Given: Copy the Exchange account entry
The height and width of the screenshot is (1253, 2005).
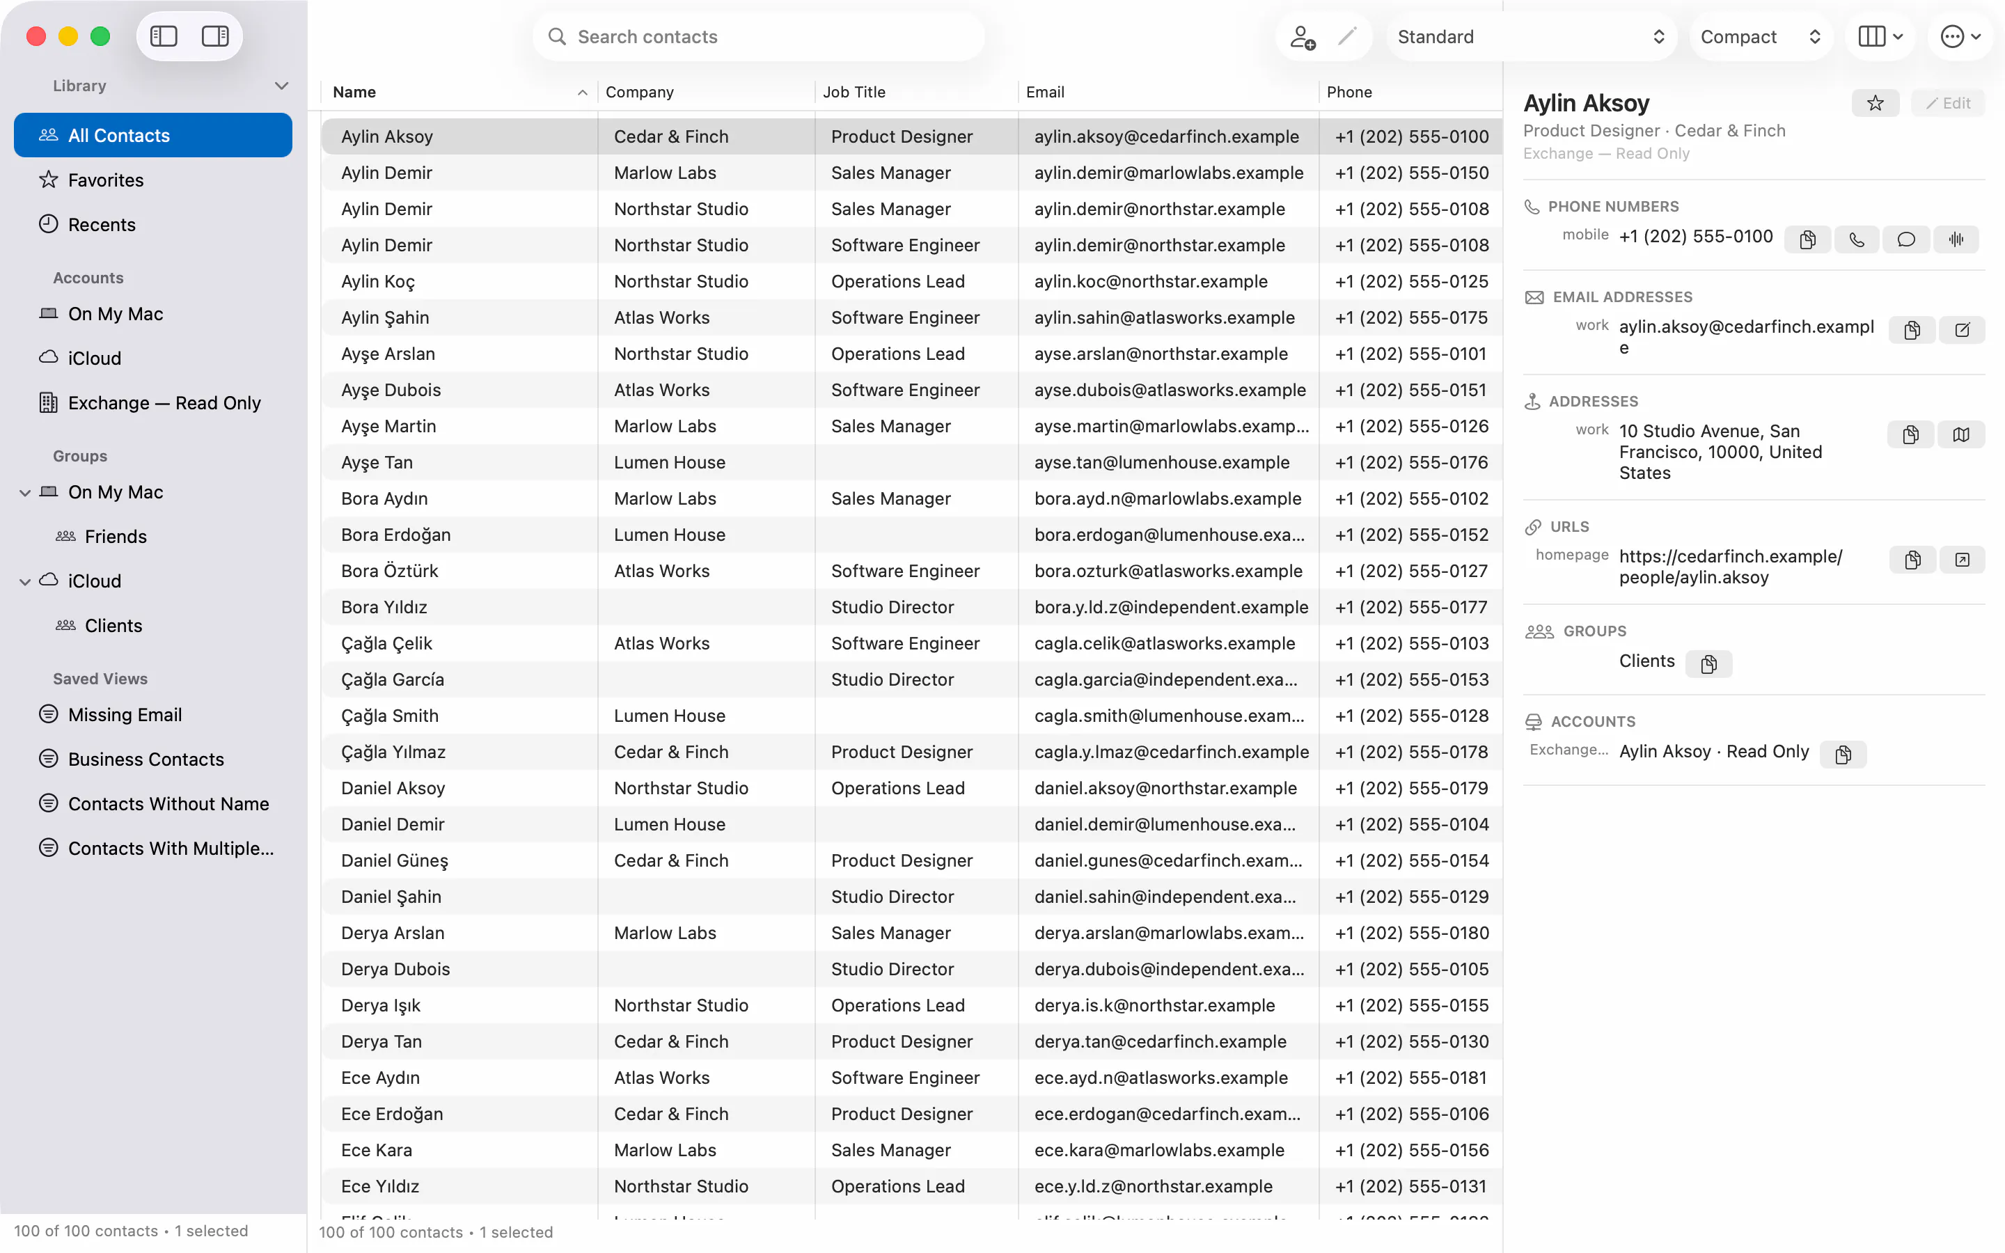Looking at the screenshot, I should (x=1843, y=754).
